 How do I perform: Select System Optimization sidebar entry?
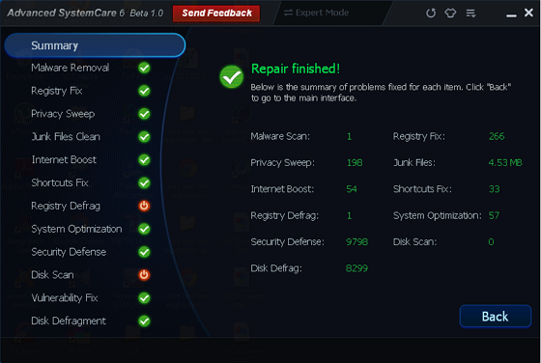click(76, 229)
